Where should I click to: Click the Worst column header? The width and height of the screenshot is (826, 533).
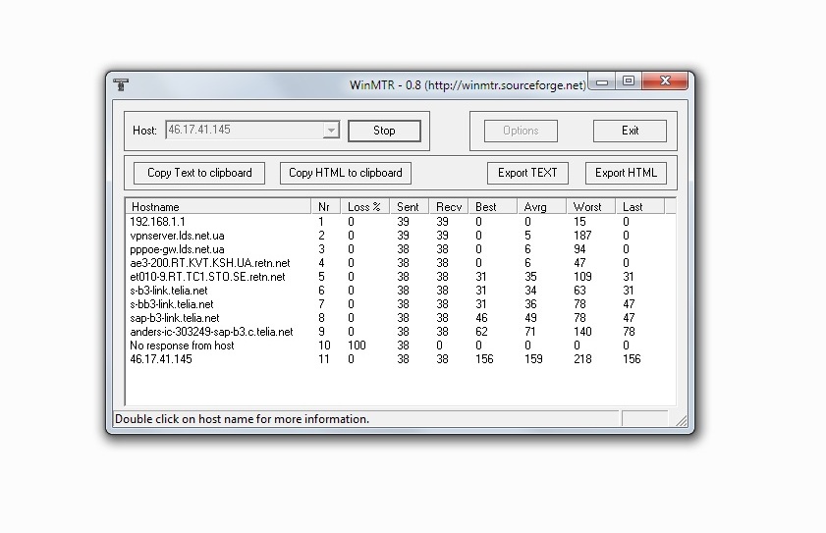(590, 206)
